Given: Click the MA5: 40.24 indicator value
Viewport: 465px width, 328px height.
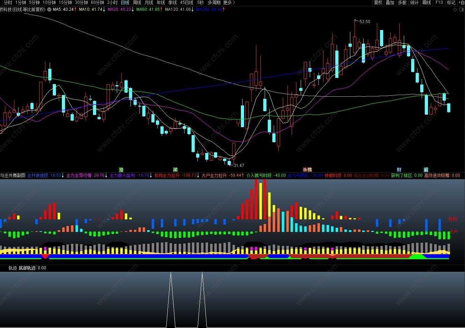Looking at the screenshot, I should click(63, 9).
